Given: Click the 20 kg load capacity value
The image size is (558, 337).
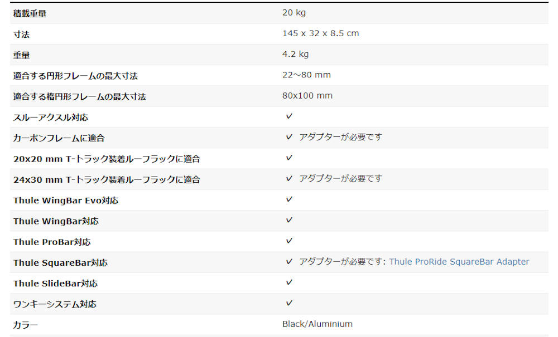Looking at the screenshot, I should tap(294, 13).
